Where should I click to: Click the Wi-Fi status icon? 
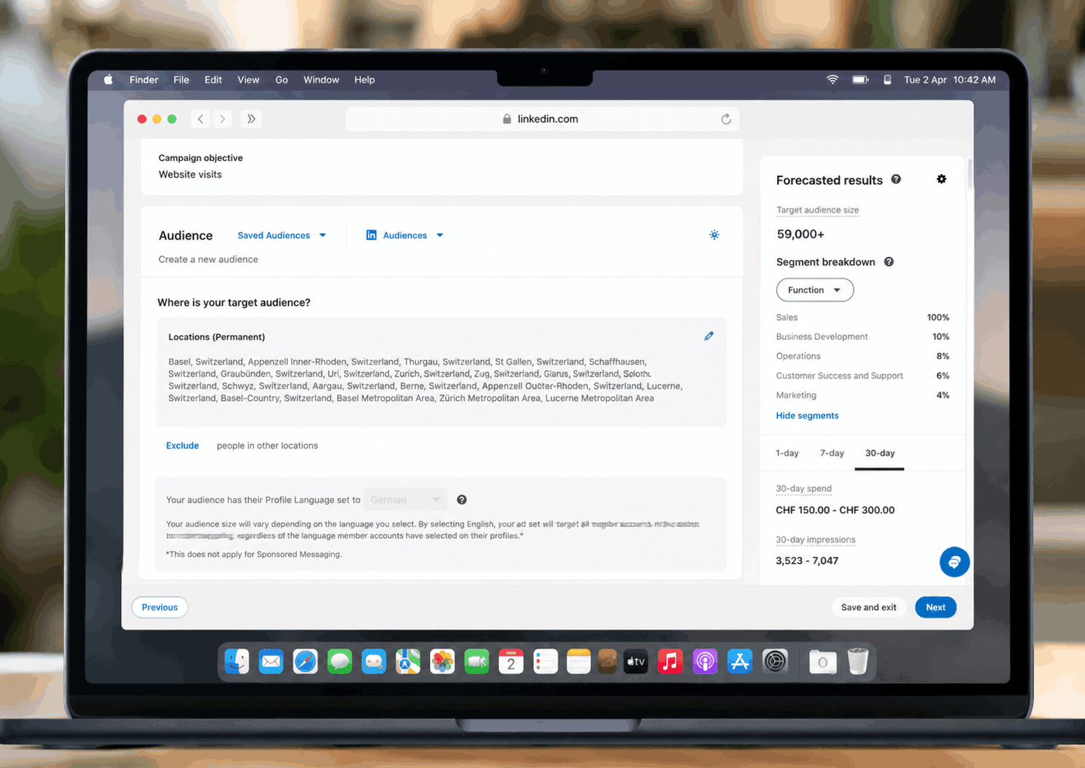point(832,79)
